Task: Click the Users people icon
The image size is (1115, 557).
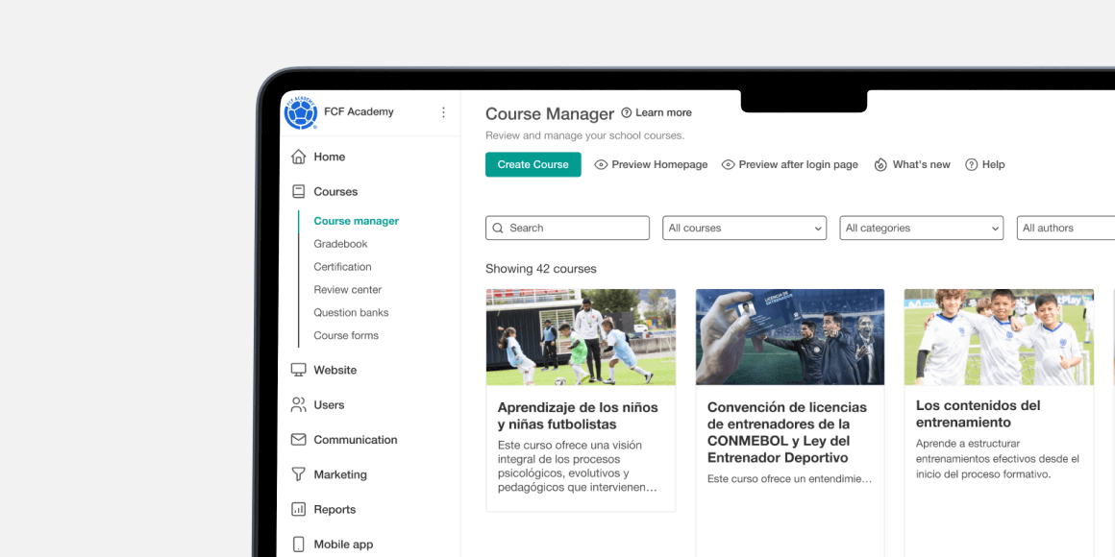Action: click(x=299, y=405)
